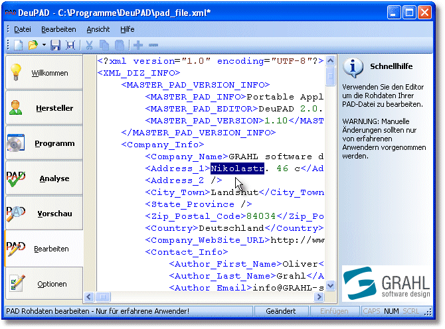This screenshot has height=329, width=445.
Task: Click the Hersteller person icon
Action: [x=15, y=107]
